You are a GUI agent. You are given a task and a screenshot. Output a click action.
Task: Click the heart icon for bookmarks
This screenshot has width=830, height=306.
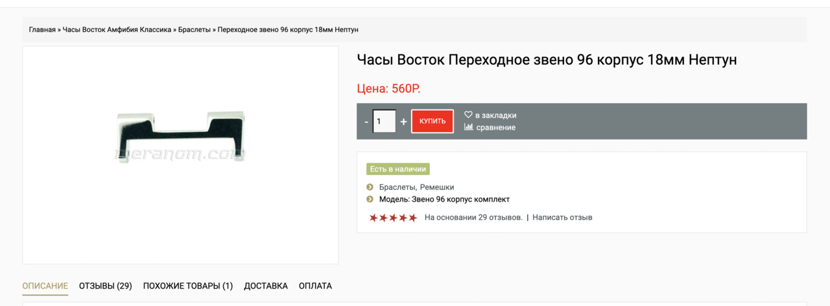pyautogui.click(x=468, y=115)
